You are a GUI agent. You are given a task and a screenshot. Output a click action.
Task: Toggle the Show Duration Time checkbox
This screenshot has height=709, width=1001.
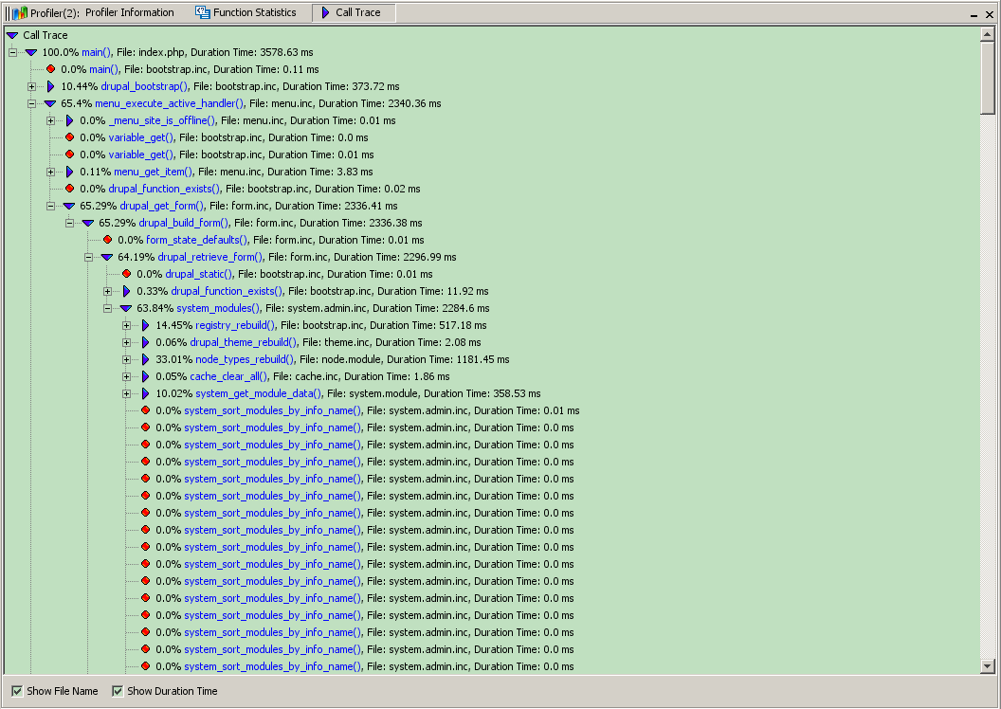(x=118, y=691)
